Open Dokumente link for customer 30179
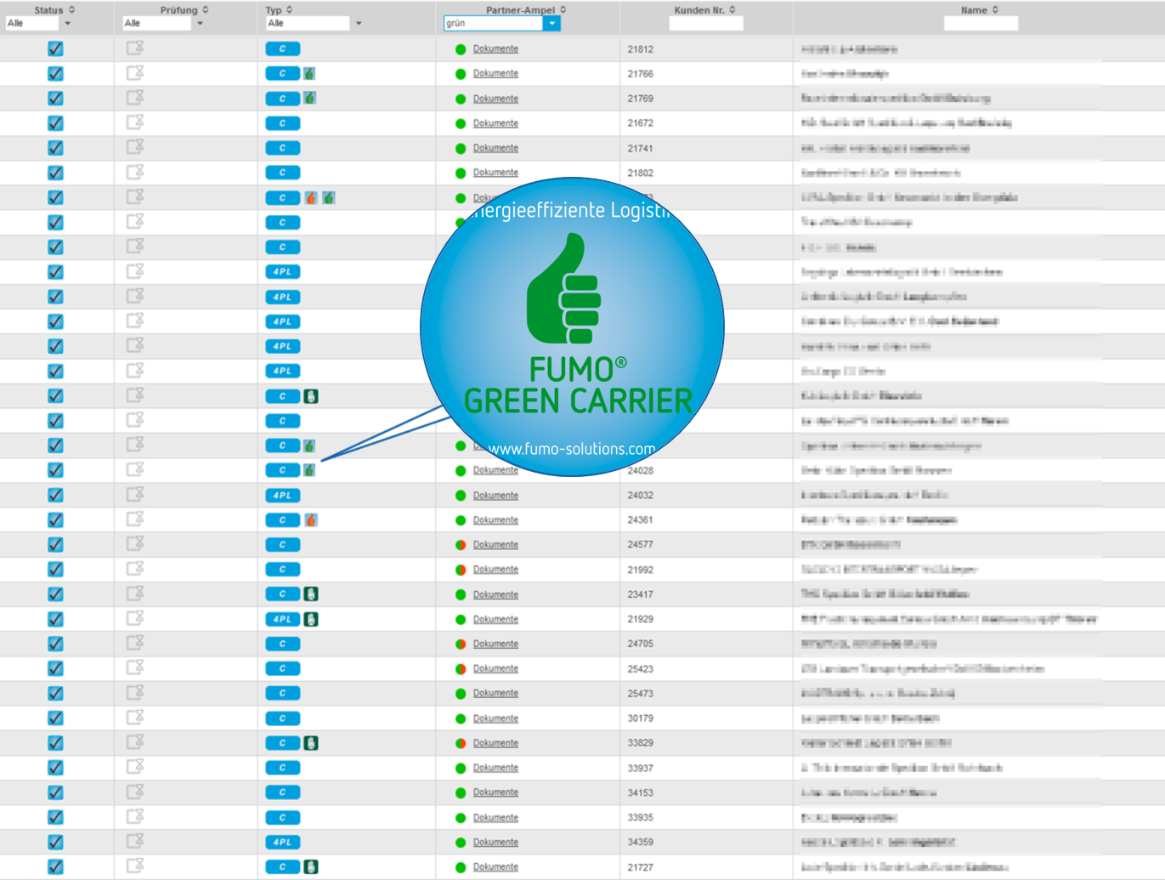1165x880 pixels. pyautogui.click(x=495, y=718)
